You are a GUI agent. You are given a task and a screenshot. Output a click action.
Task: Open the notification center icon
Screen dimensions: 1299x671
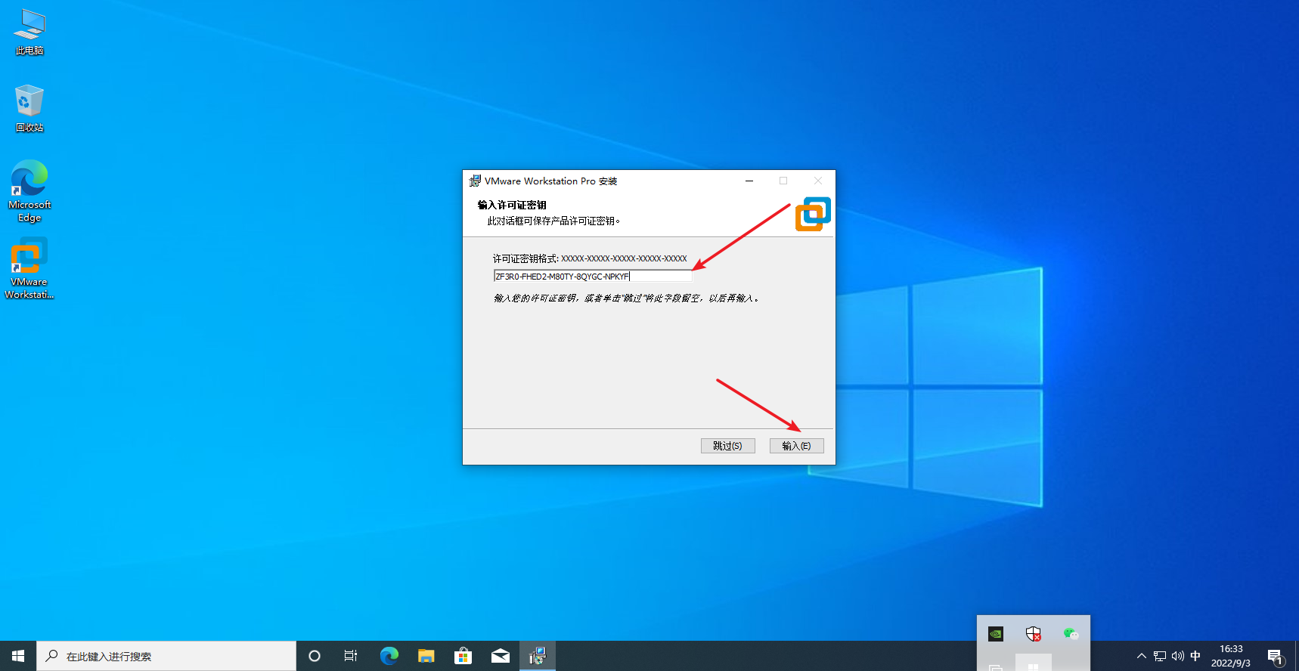click(1276, 656)
